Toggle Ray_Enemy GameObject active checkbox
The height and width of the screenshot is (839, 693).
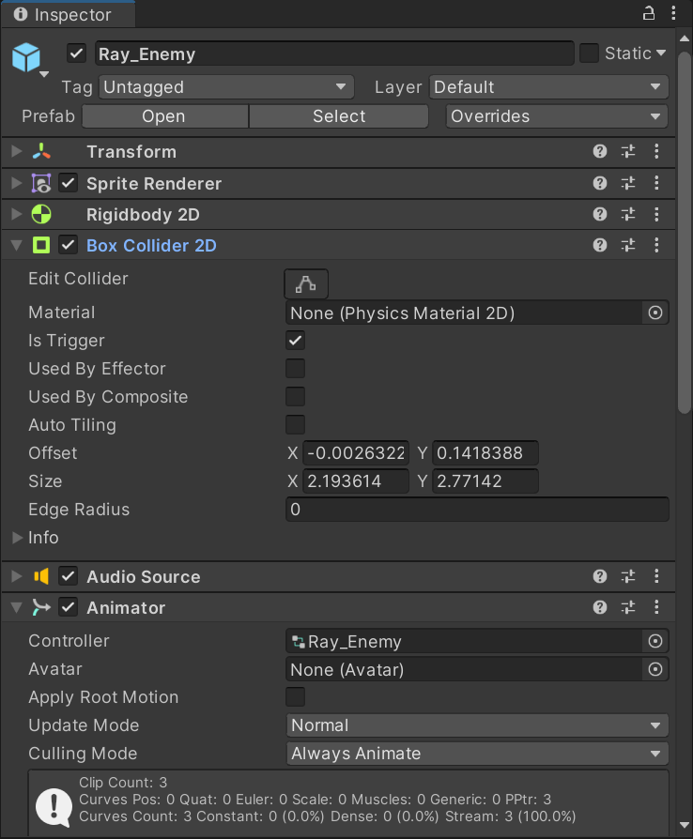(77, 53)
